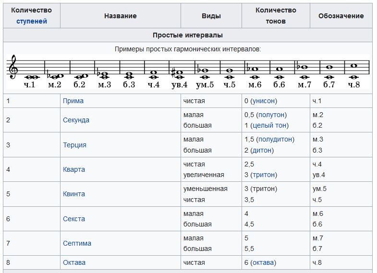
Task: Click the 'чистая' type in the Прима row
Action: [x=194, y=101]
